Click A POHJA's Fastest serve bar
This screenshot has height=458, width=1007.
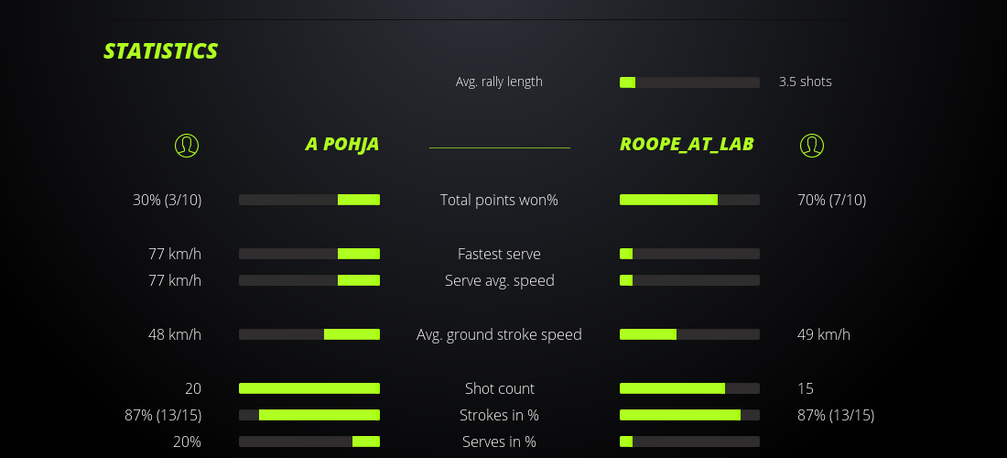coord(309,254)
